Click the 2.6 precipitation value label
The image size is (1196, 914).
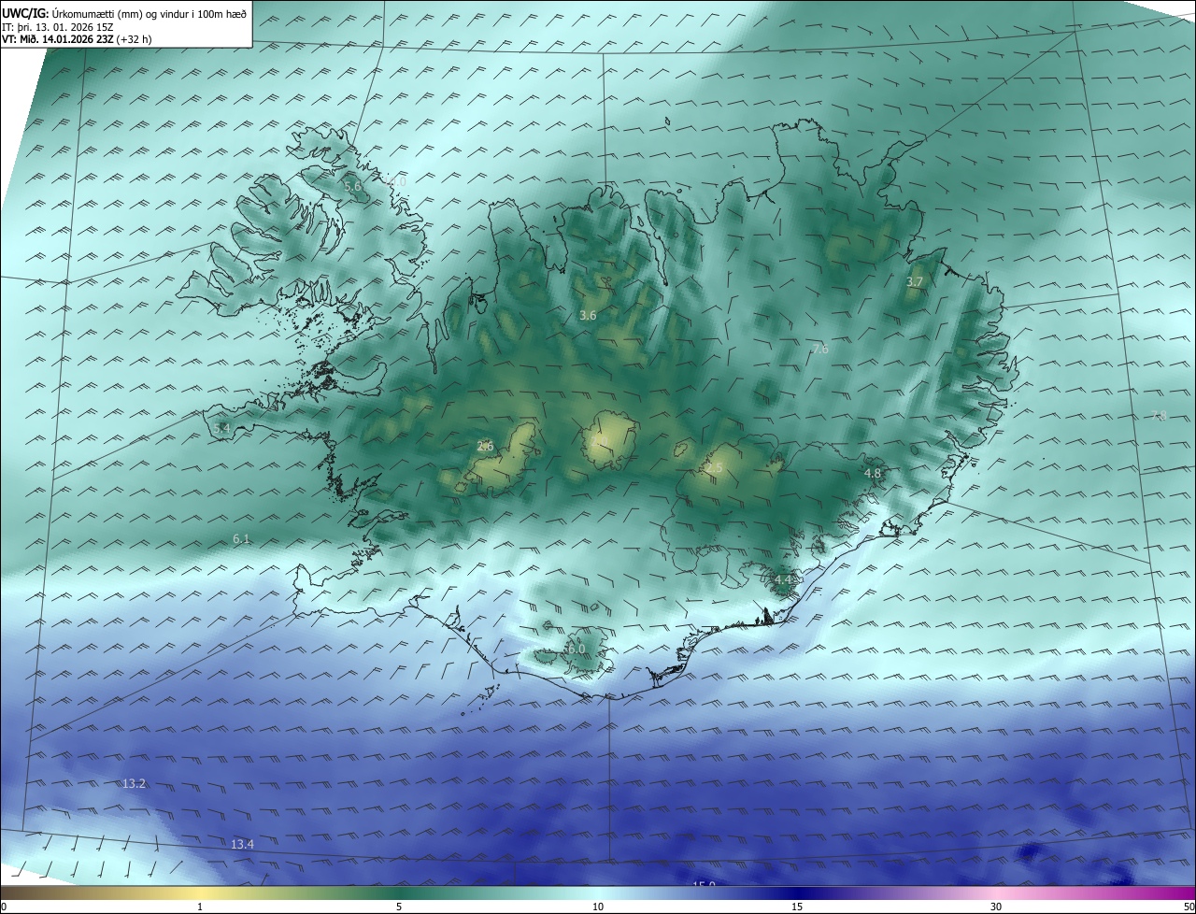click(x=485, y=447)
